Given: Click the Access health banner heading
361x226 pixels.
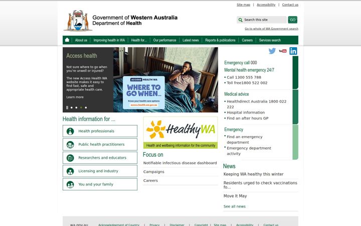Looking at the screenshot, I should click(x=82, y=56).
